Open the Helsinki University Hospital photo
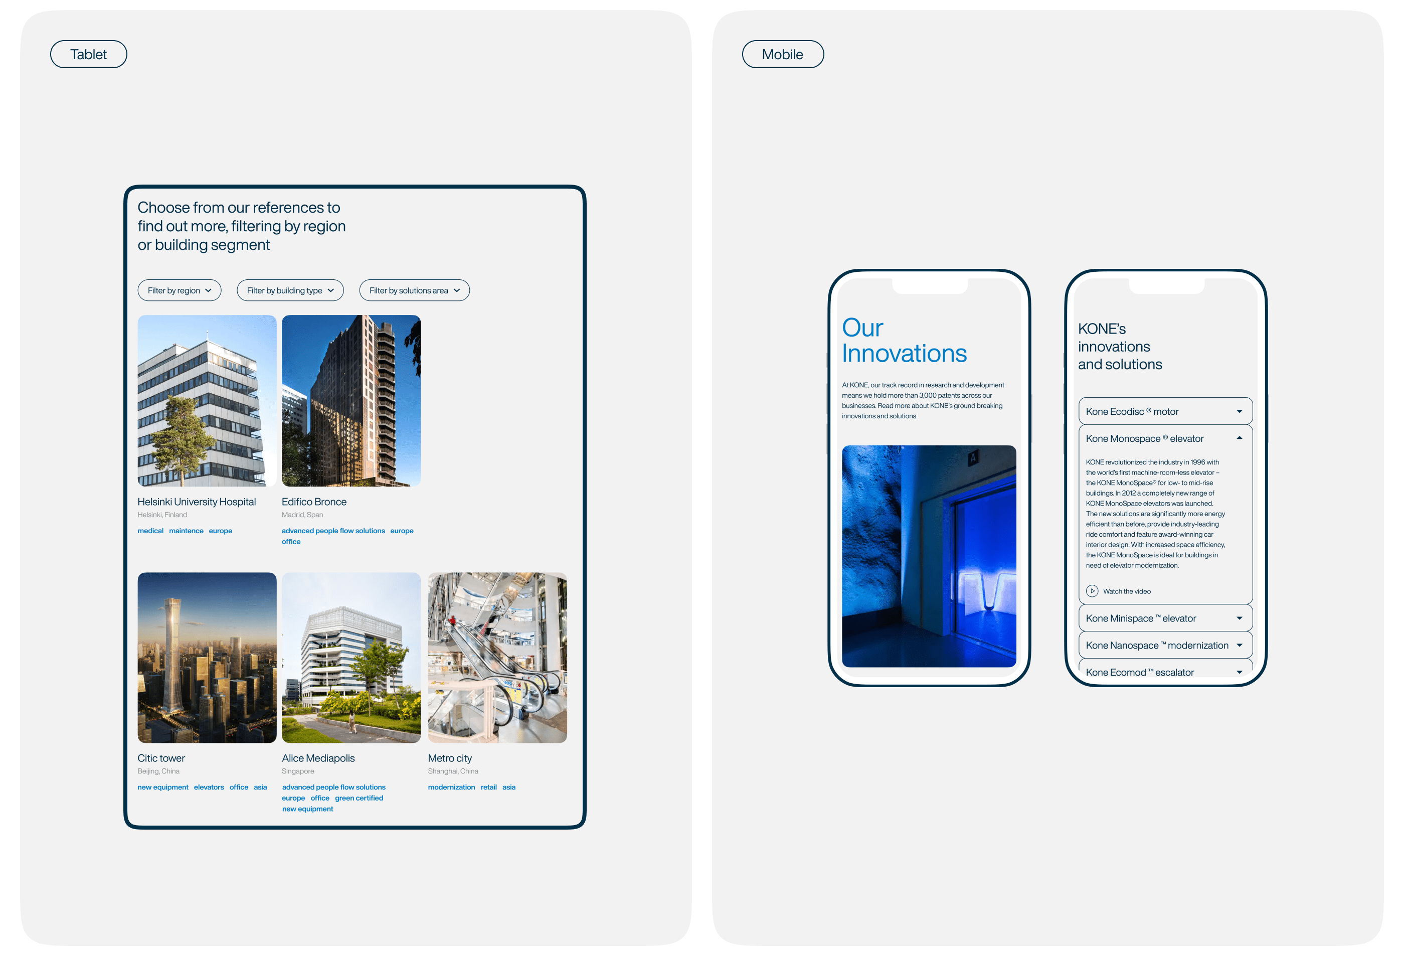Image resolution: width=1404 pixels, height=956 pixels. (x=207, y=400)
